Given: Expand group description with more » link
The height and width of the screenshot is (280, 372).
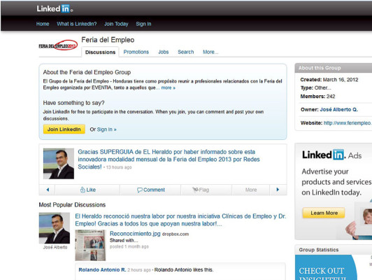Looking at the screenshot, I should tap(169, 87).
